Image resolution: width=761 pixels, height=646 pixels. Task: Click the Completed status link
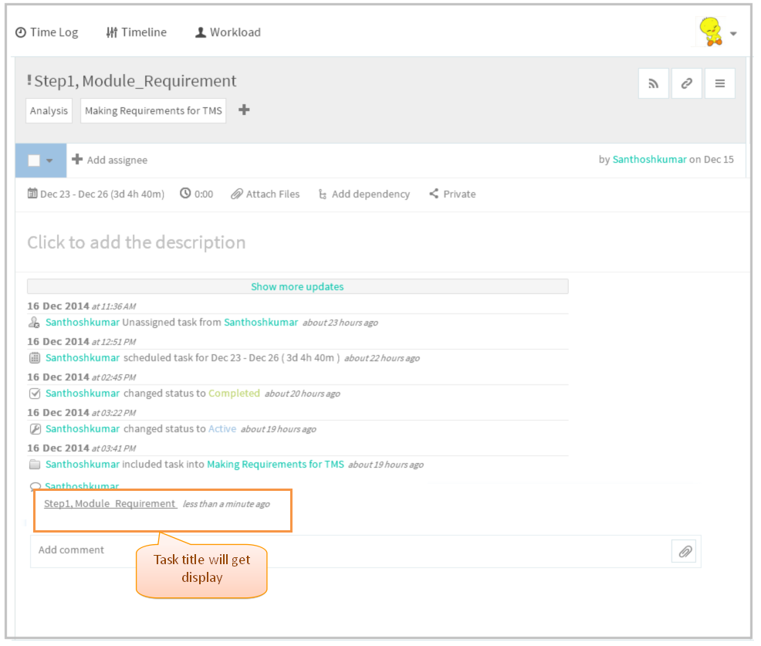point(235,393)
